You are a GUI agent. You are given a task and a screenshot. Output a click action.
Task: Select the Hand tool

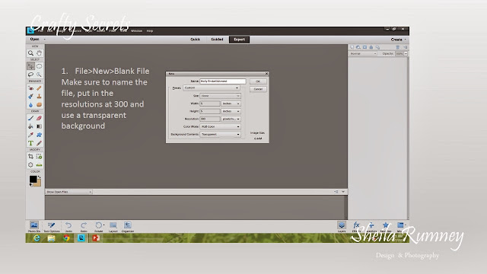pyautogui.click(x=39, y=53)
